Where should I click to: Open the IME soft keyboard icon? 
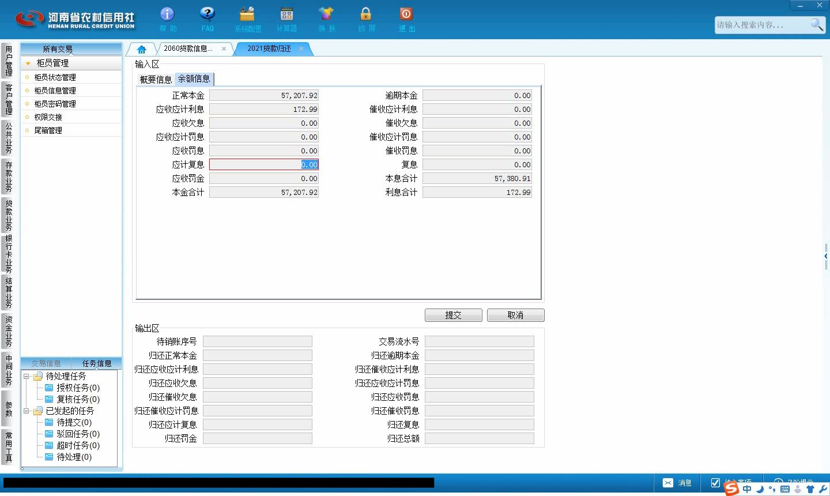click(784, 489)
